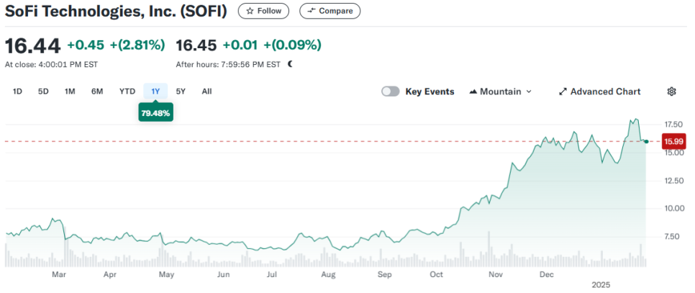
Task: Click the SoFi Technologies, Inc. (SOFI) heading
Action: (116, 11)
